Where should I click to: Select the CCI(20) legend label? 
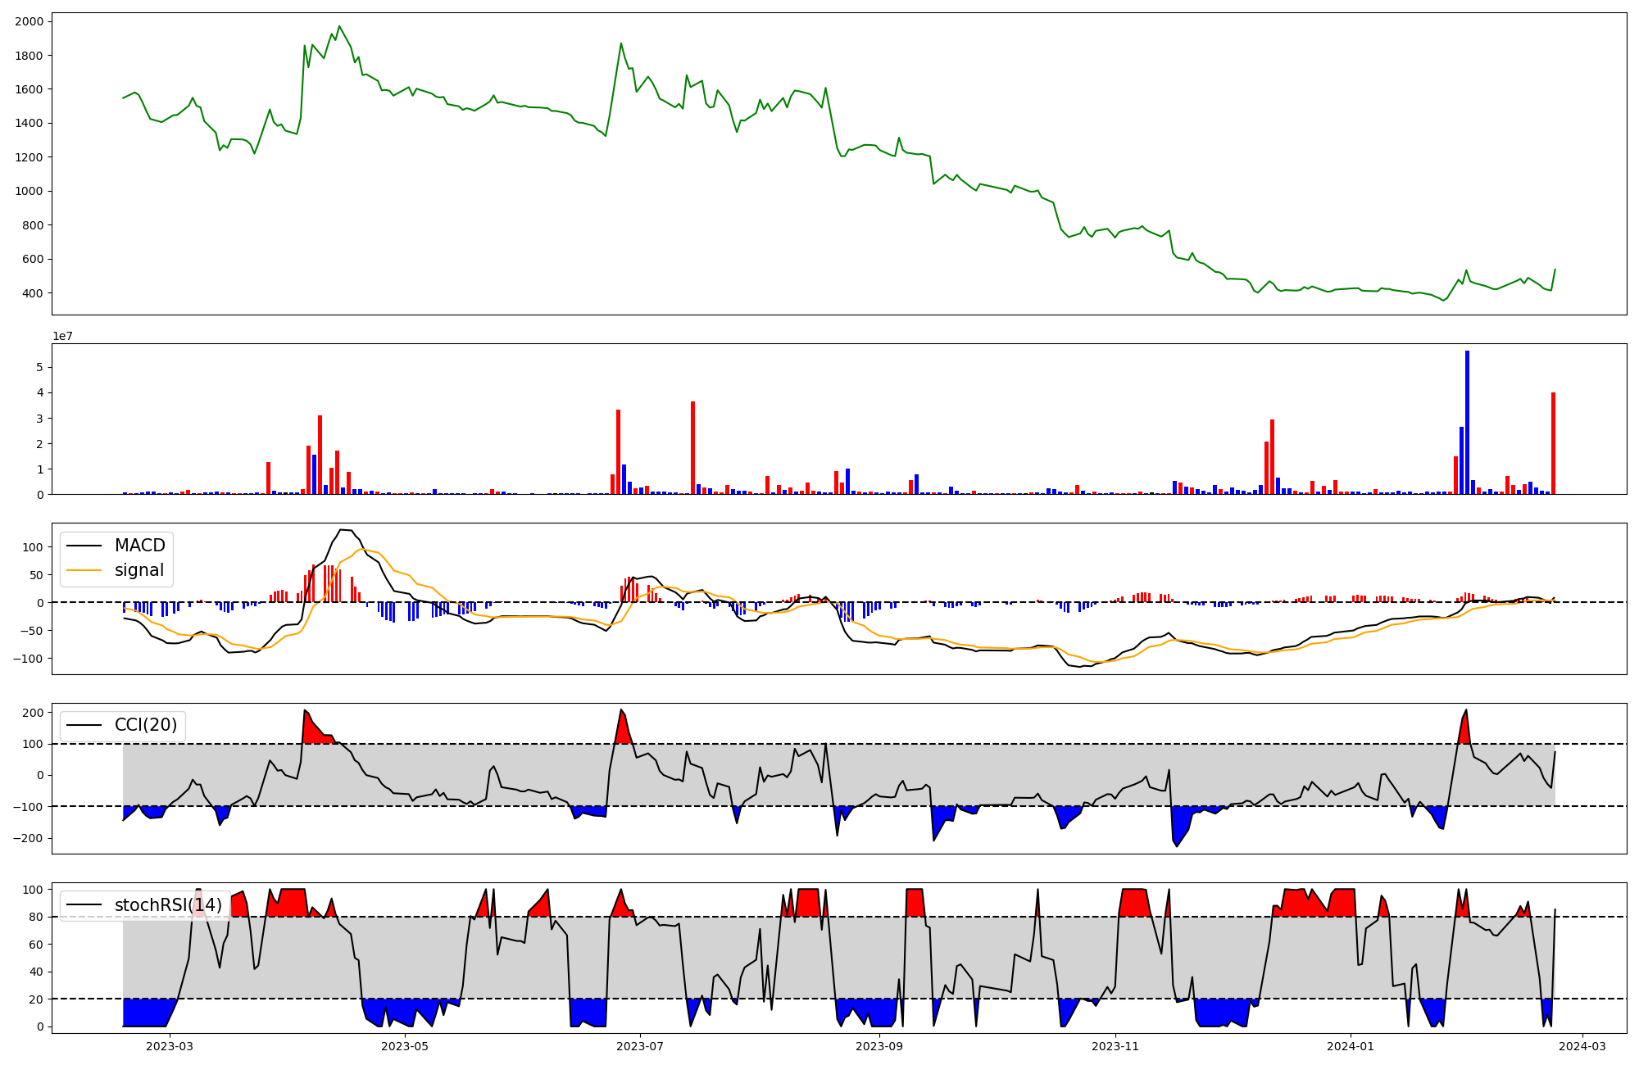point(147,725)
